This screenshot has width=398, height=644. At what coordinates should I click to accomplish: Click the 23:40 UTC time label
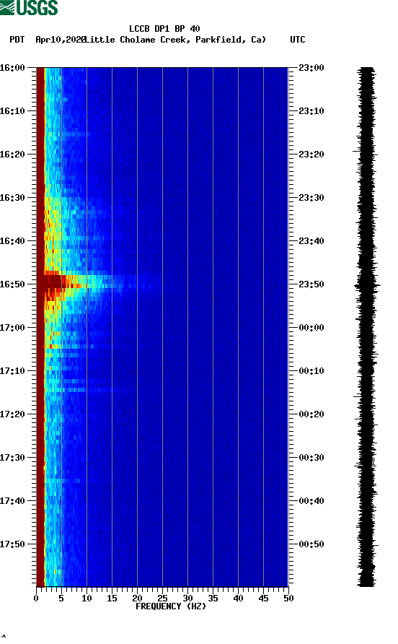[311, 241]
